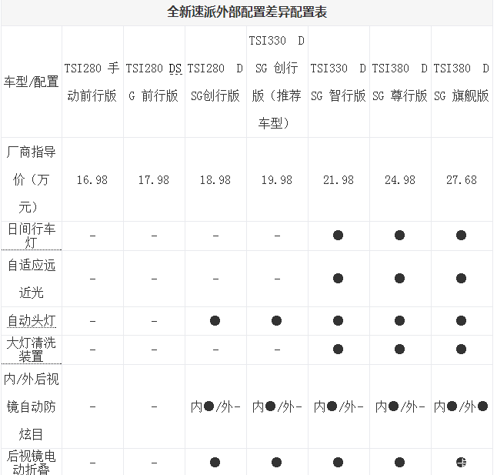Click the price value 27.68

coord(461,180)
